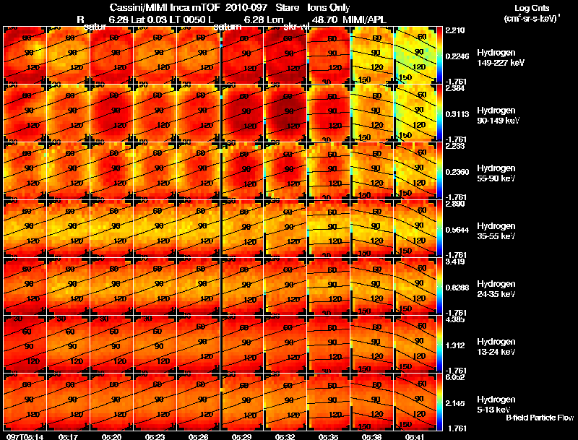Click the time axis label '05:35'
This screenshot has height=440, width=578.
tap(328, 436)
